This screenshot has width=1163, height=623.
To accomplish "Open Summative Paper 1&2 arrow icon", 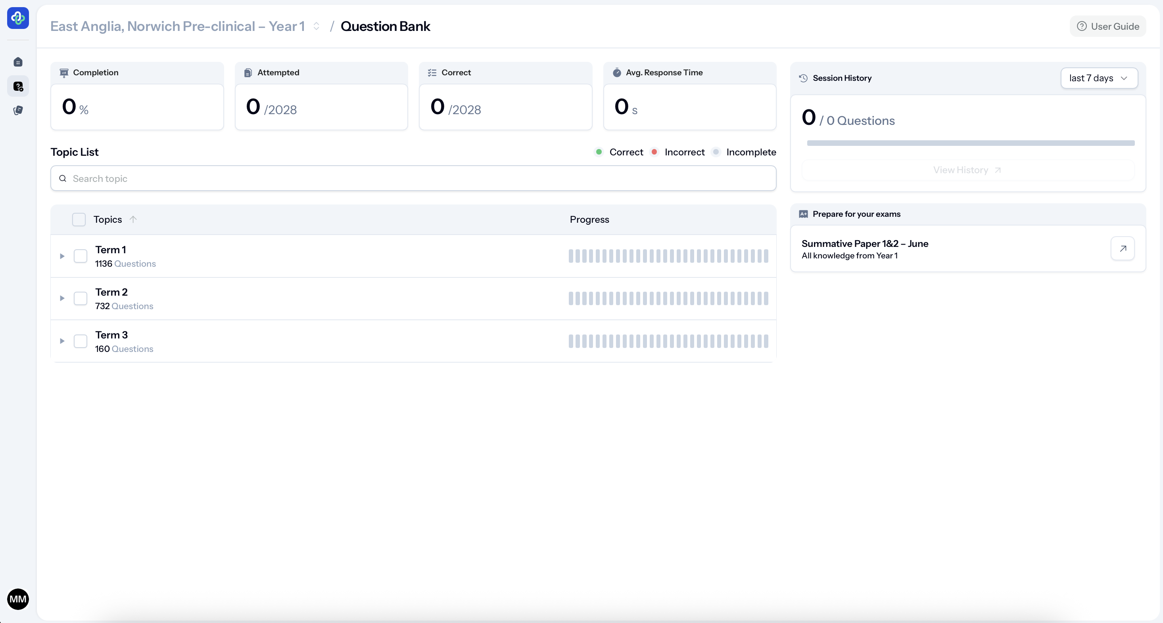I will 1123,248.
